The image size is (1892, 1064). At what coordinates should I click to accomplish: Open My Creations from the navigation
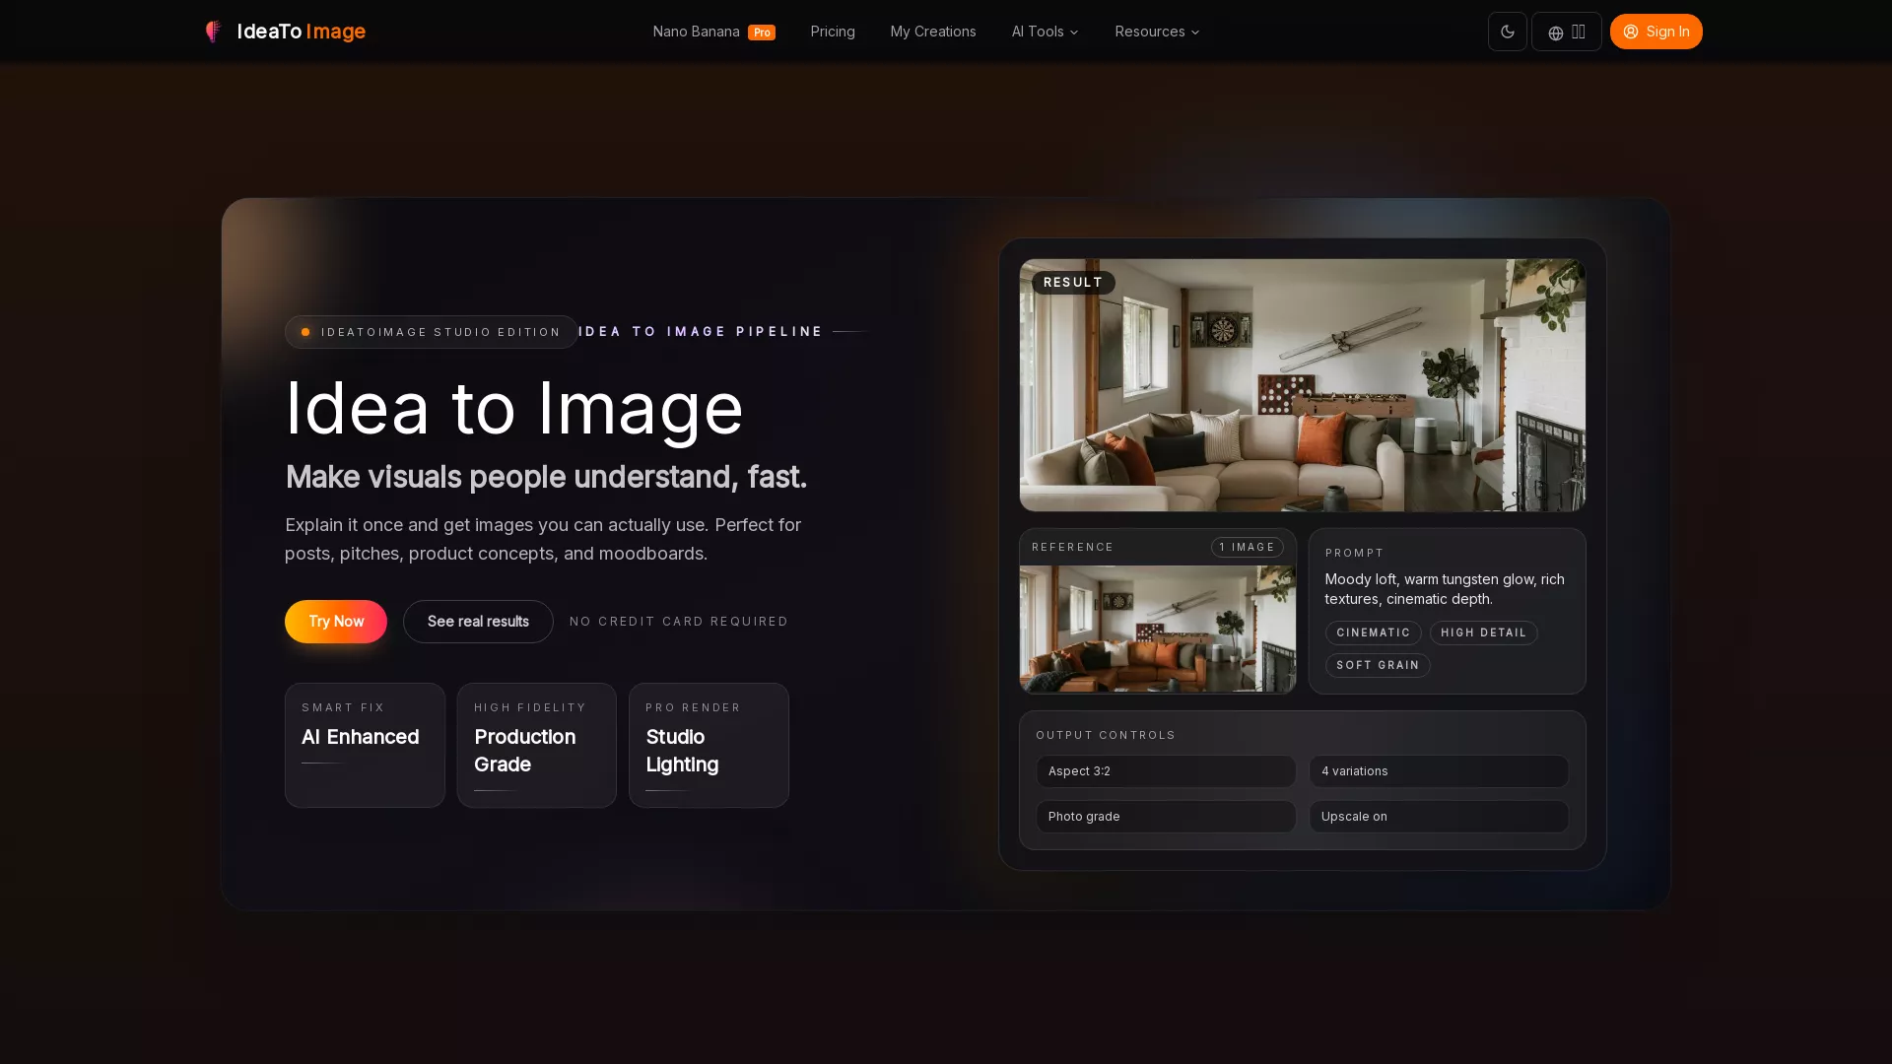[932, 31]
